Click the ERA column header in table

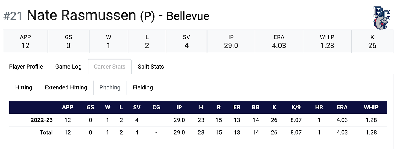(x=342, y=107)
